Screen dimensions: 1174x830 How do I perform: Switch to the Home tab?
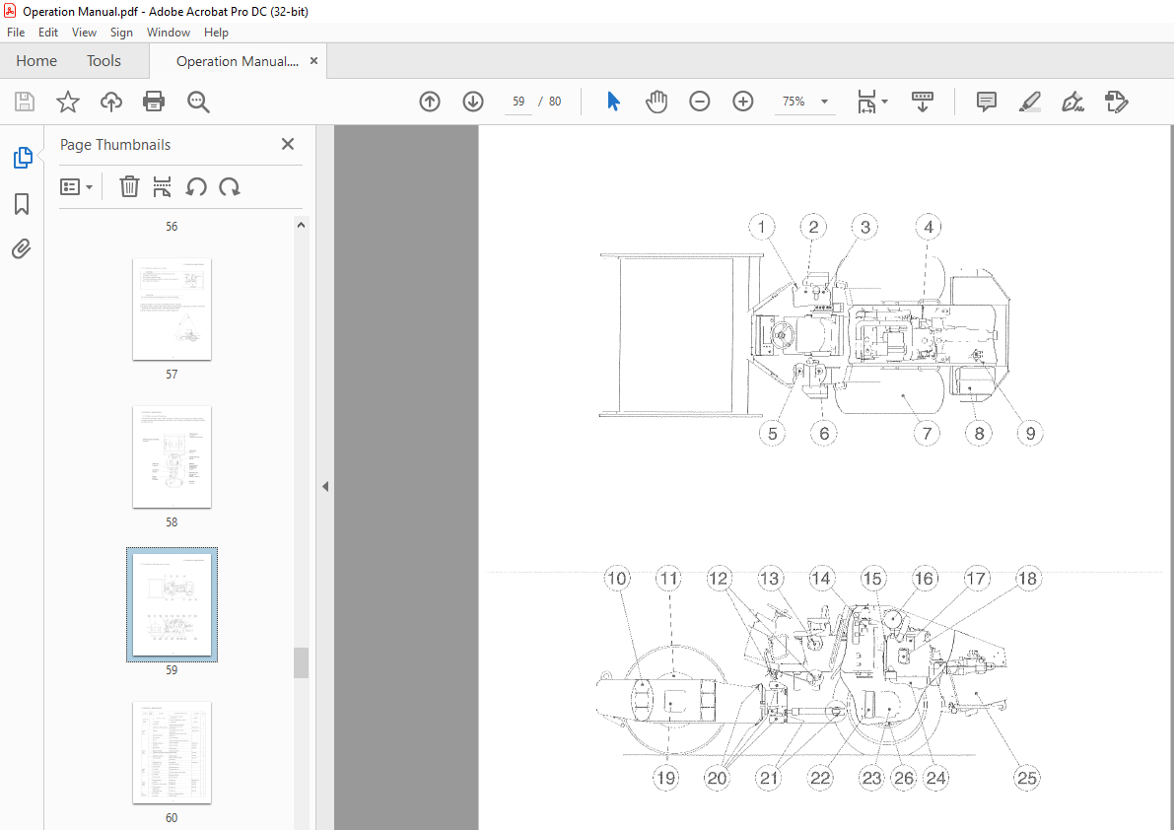[x=36, y=60]
